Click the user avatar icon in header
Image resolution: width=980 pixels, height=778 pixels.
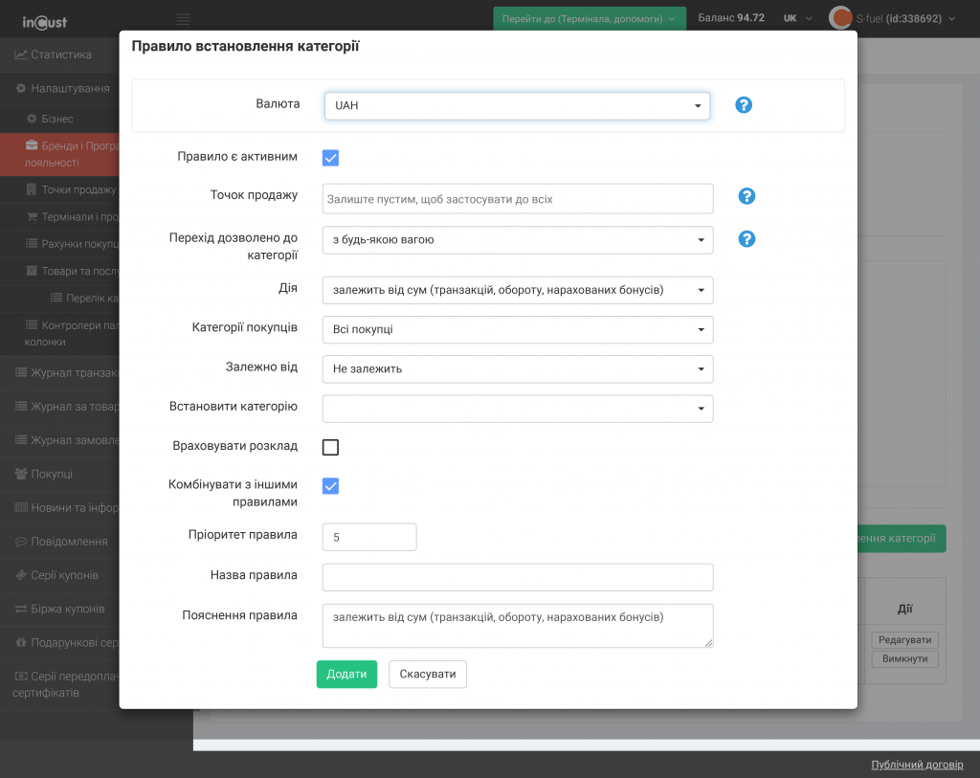pyautogui.click(x=840, y=18)
